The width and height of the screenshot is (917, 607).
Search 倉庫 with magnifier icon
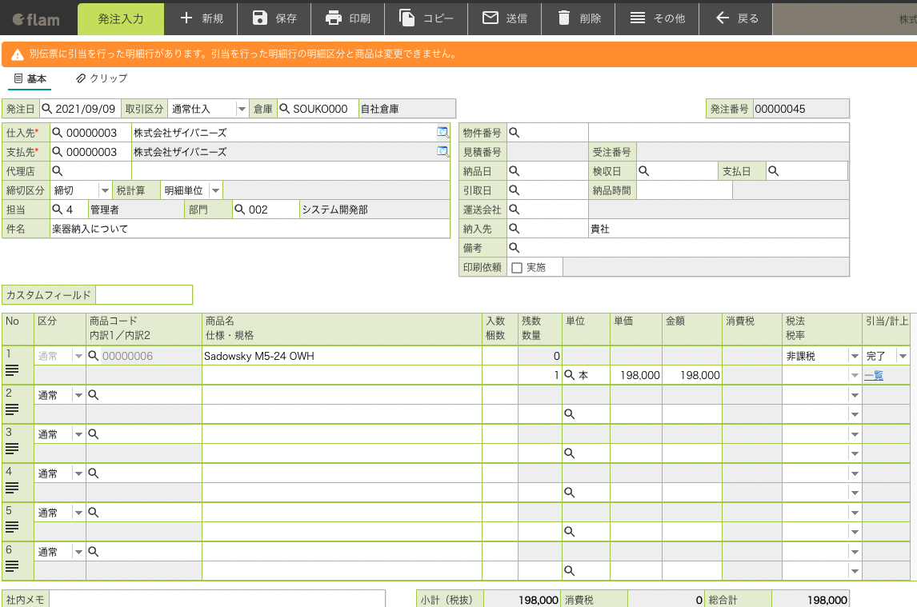tap(285, 109)
